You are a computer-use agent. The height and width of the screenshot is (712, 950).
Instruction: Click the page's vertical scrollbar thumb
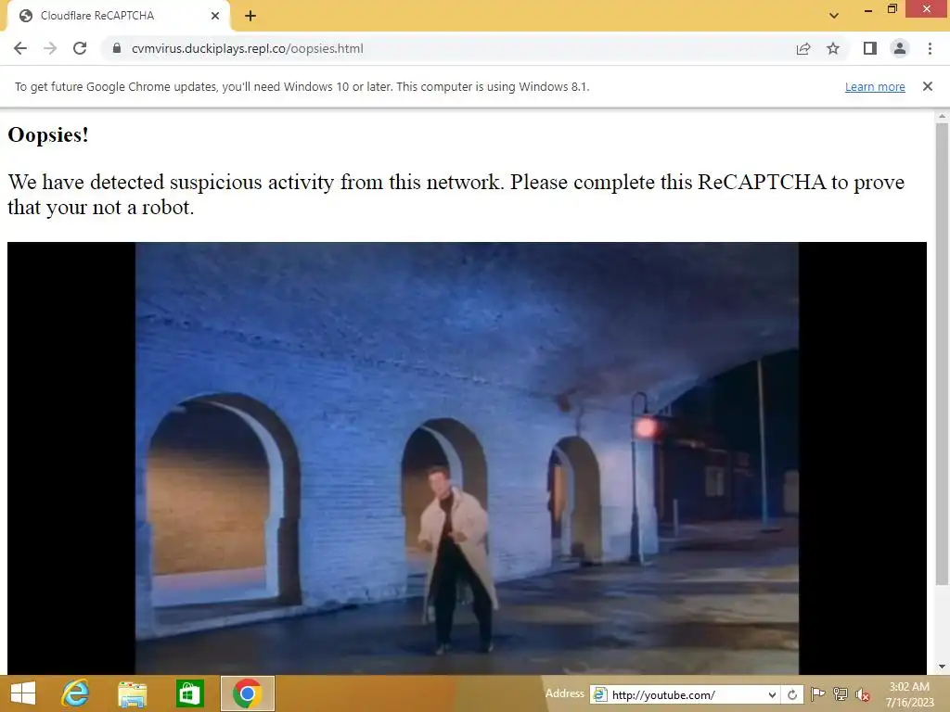click(942, 354)
